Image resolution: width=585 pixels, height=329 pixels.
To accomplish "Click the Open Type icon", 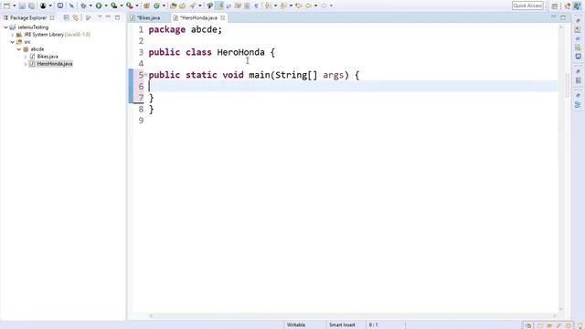I will click(x=173, y=5).
